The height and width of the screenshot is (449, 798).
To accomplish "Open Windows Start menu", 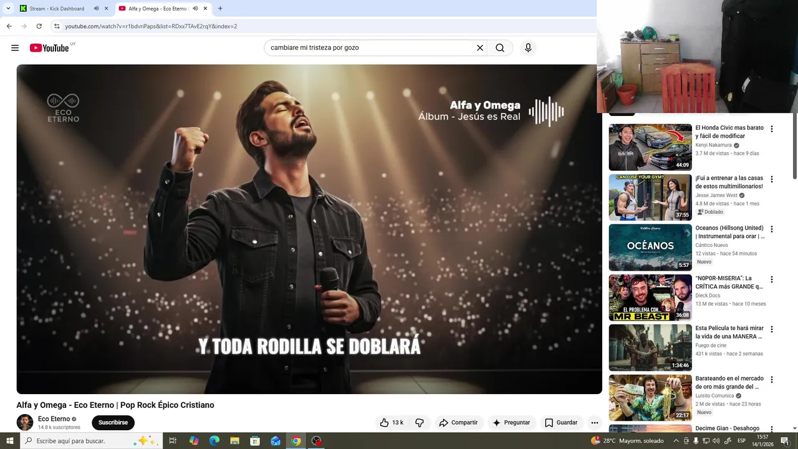I will [9, 441].
